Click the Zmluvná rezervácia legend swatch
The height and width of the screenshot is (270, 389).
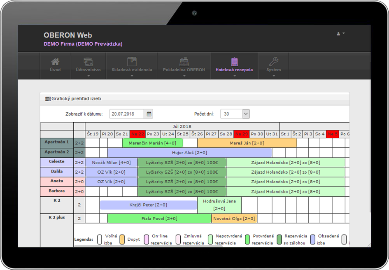pos(178,240)
